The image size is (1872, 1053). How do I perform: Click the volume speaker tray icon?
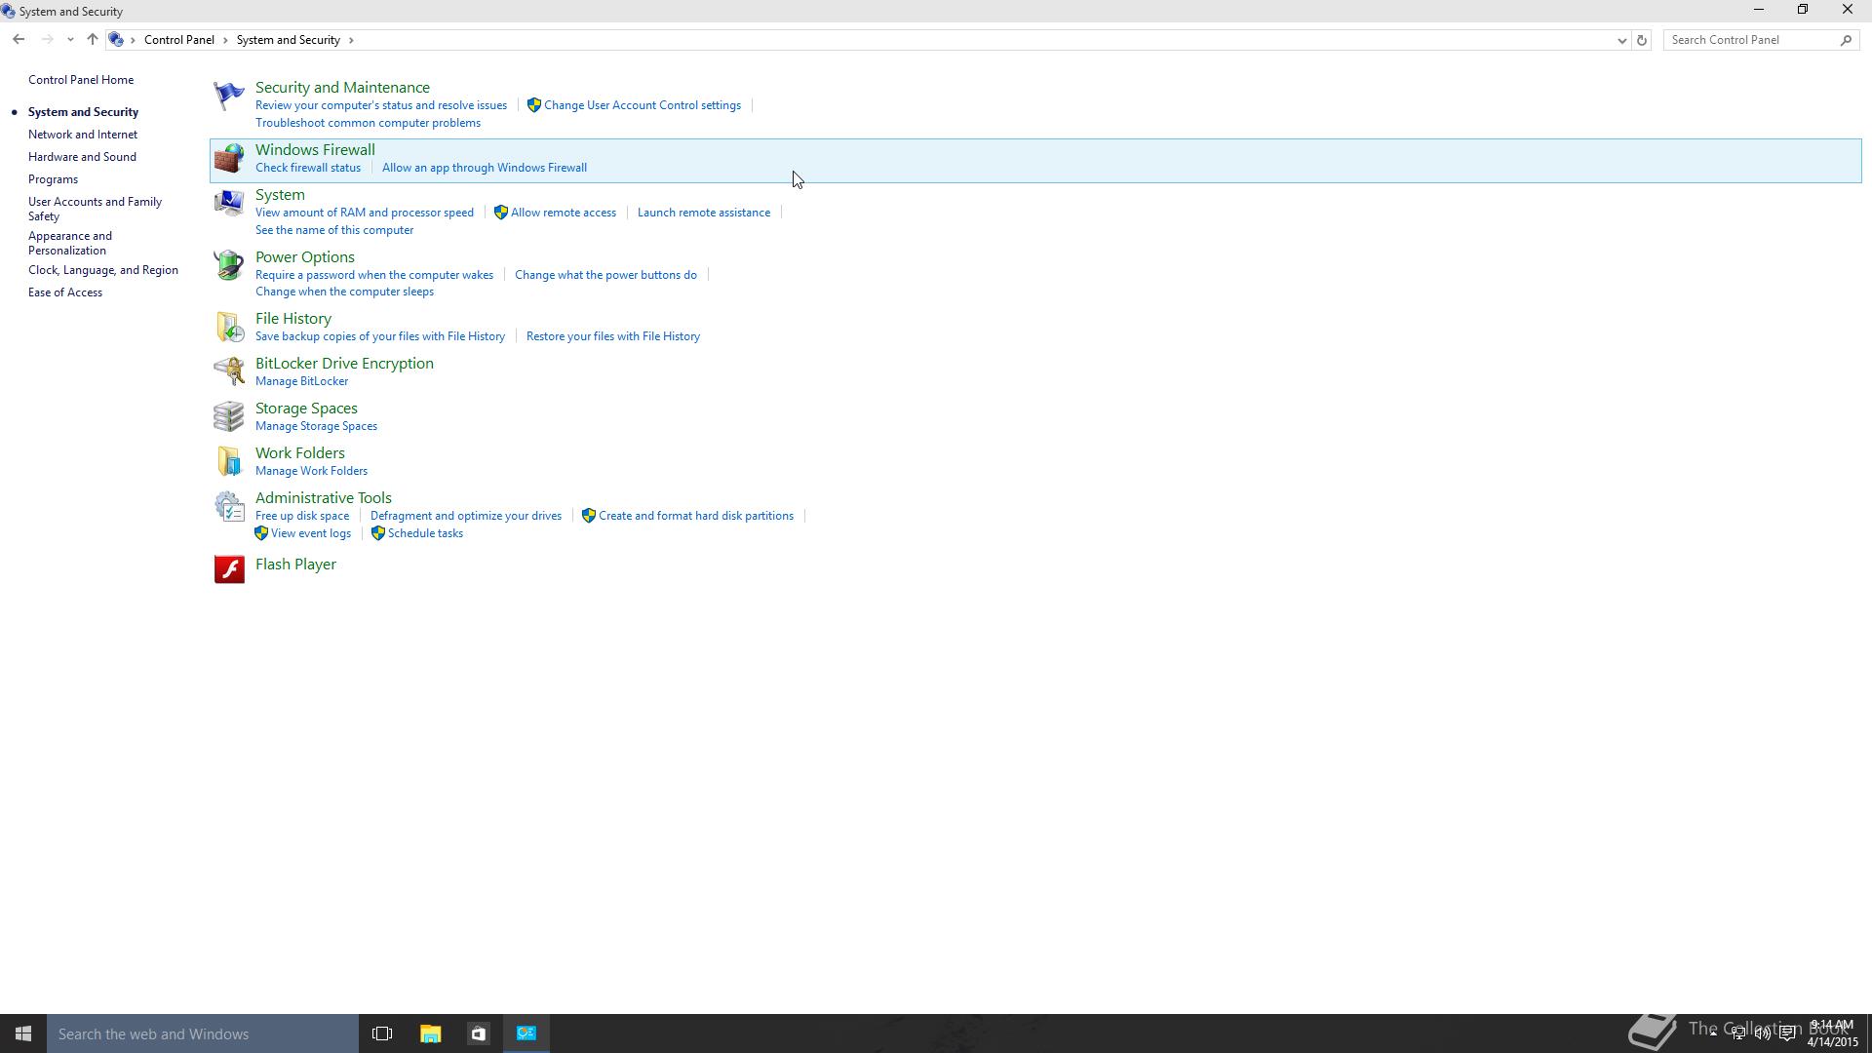point(1763,1033)
